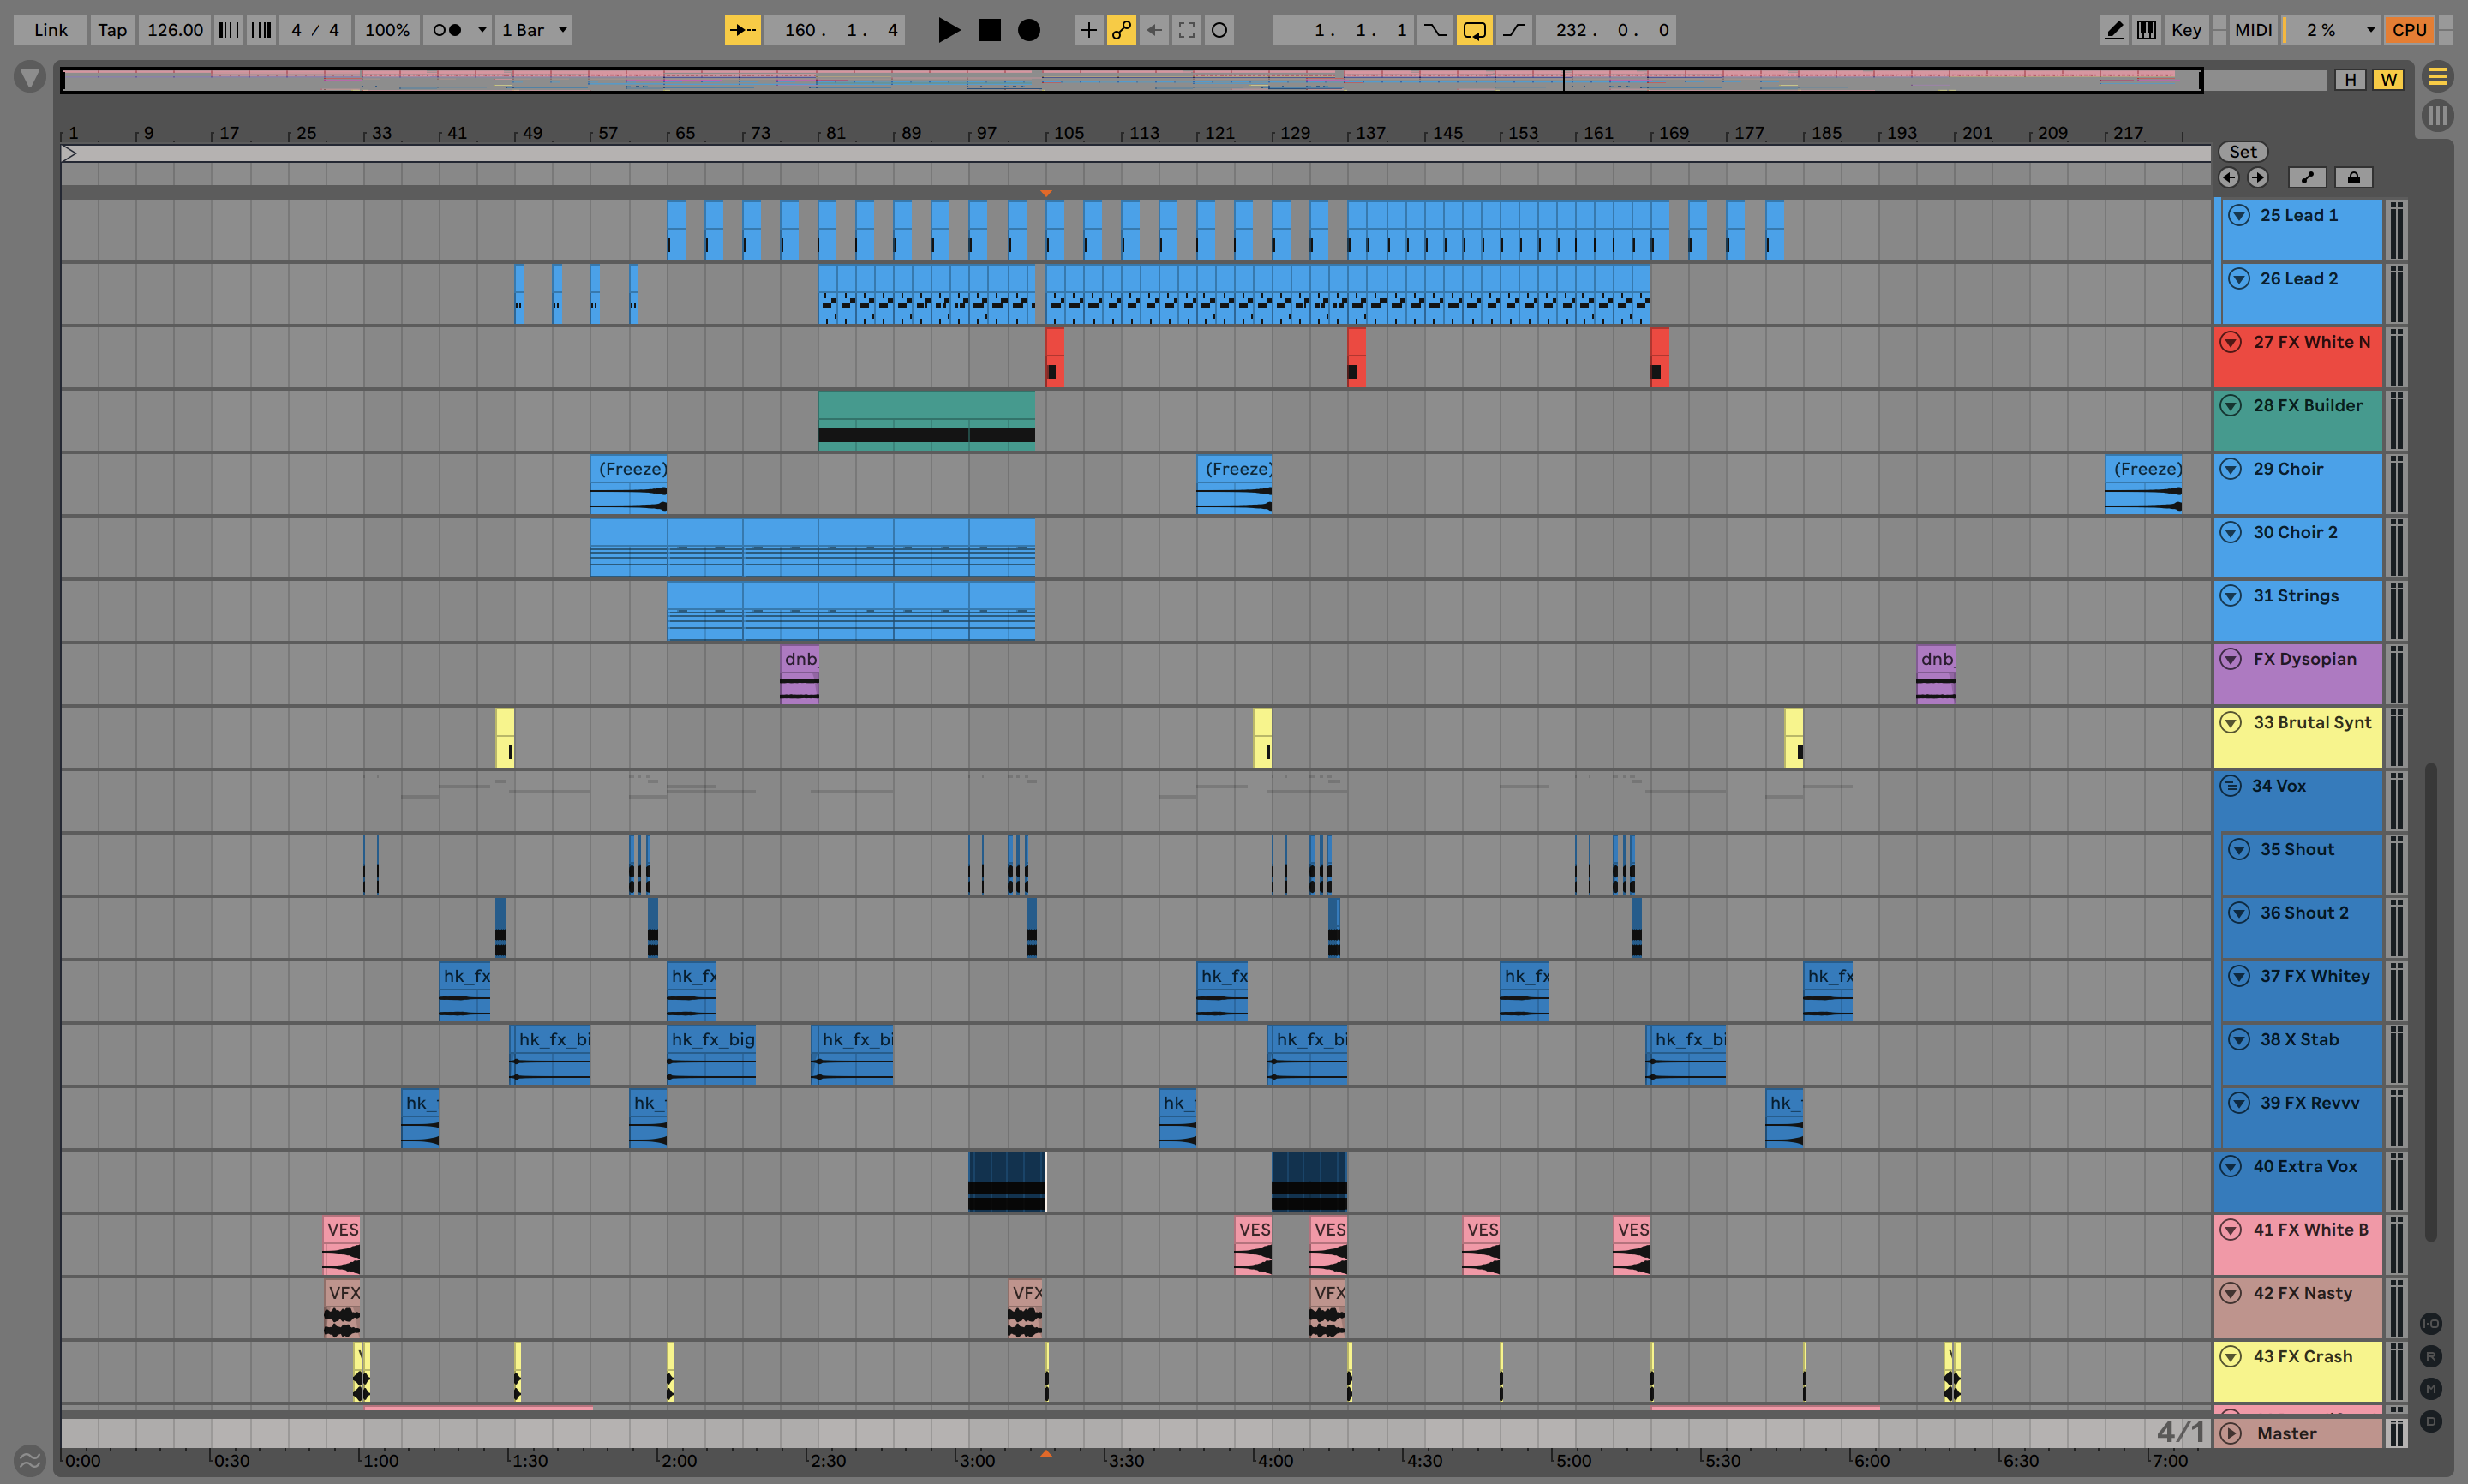Viewport: 2468px width, 1484px height.
Task: Click the orange CPU overload indicator
Action: coord(2409,30)
